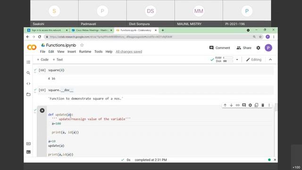Mirror cell in tab icon
The image size is (302, 170).
point(256,105)
